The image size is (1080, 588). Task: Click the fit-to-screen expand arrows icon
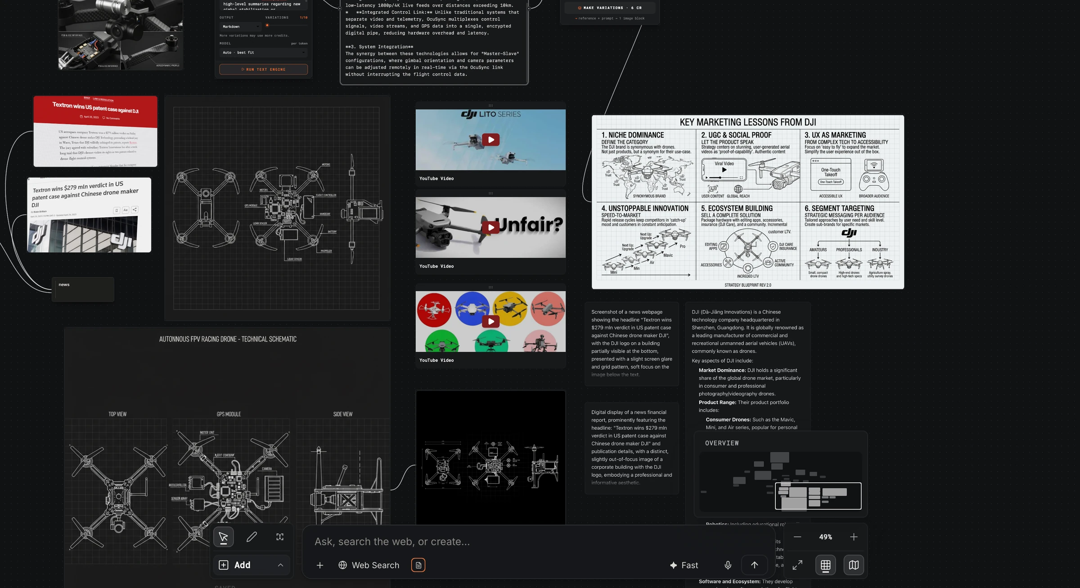[x=797, y=565]
